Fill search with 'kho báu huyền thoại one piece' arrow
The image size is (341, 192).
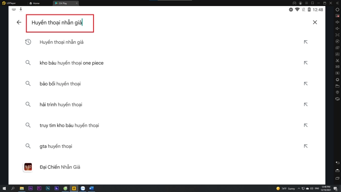tap(306, 63)
